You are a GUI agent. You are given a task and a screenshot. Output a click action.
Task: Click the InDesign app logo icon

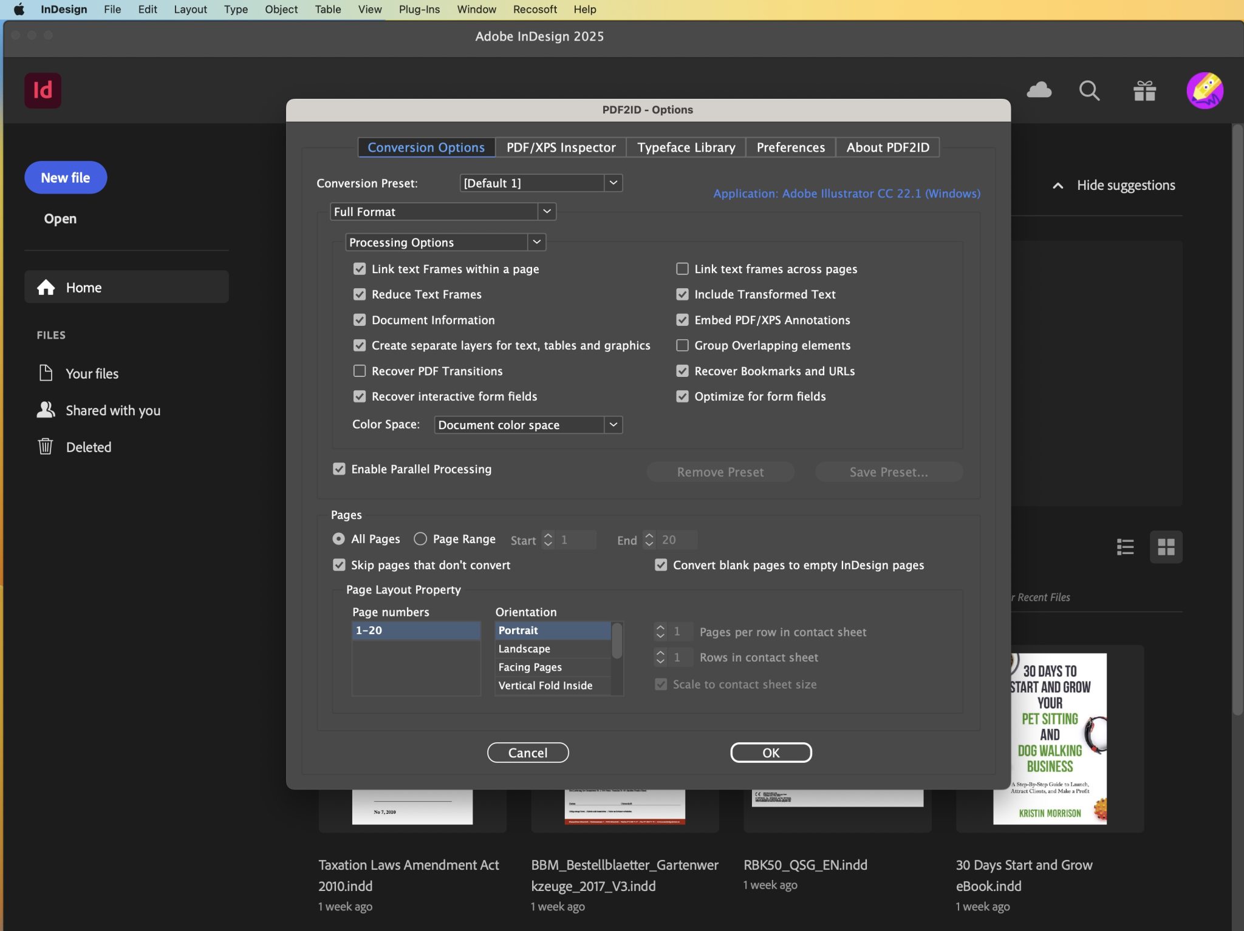43,90
